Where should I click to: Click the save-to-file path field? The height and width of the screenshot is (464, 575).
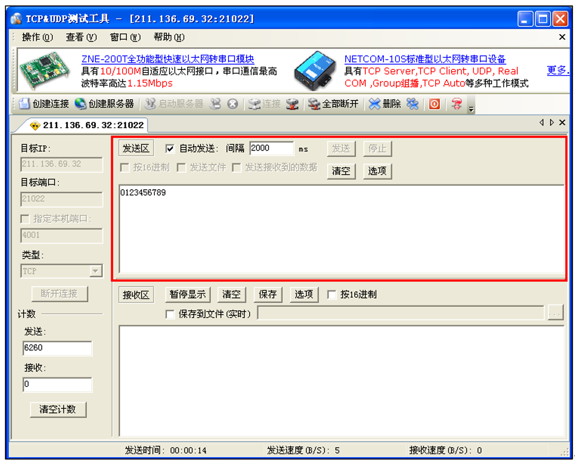(401, 313)
